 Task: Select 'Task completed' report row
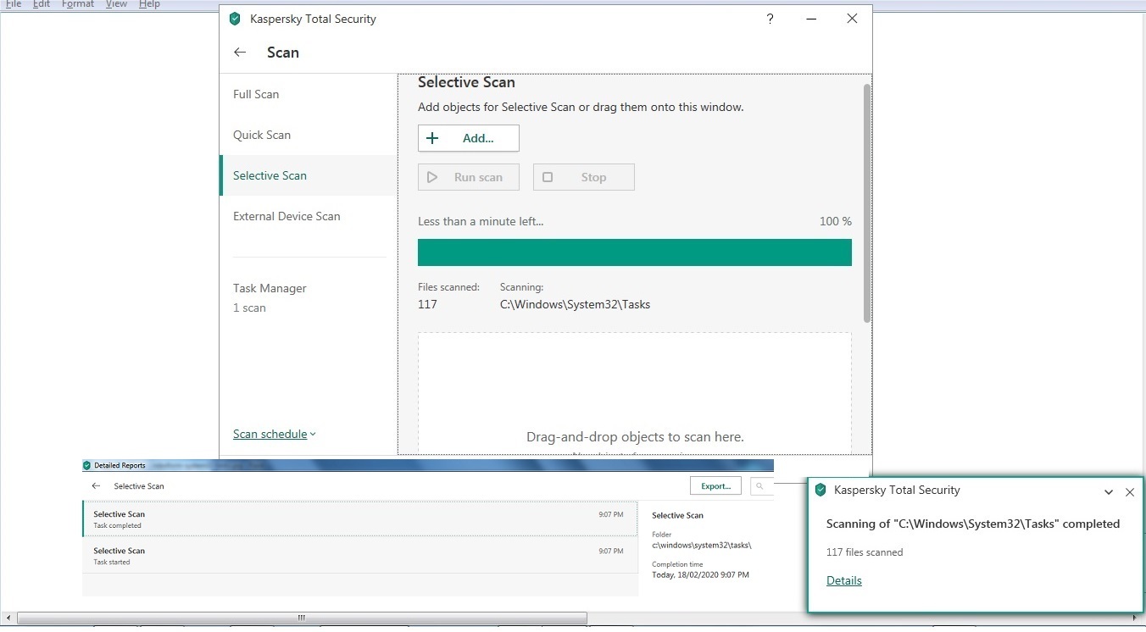(x=359, y=519)
